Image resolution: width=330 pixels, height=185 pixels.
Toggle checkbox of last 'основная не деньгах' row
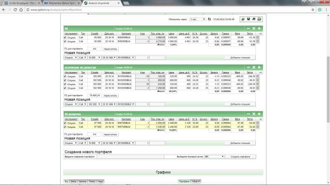tap(65, 88)
